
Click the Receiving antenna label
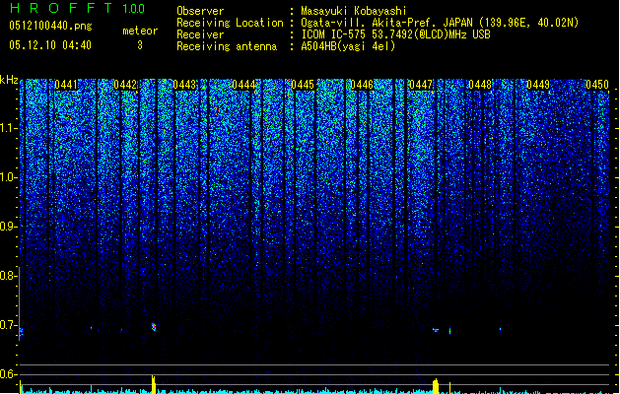coord(227,46)
